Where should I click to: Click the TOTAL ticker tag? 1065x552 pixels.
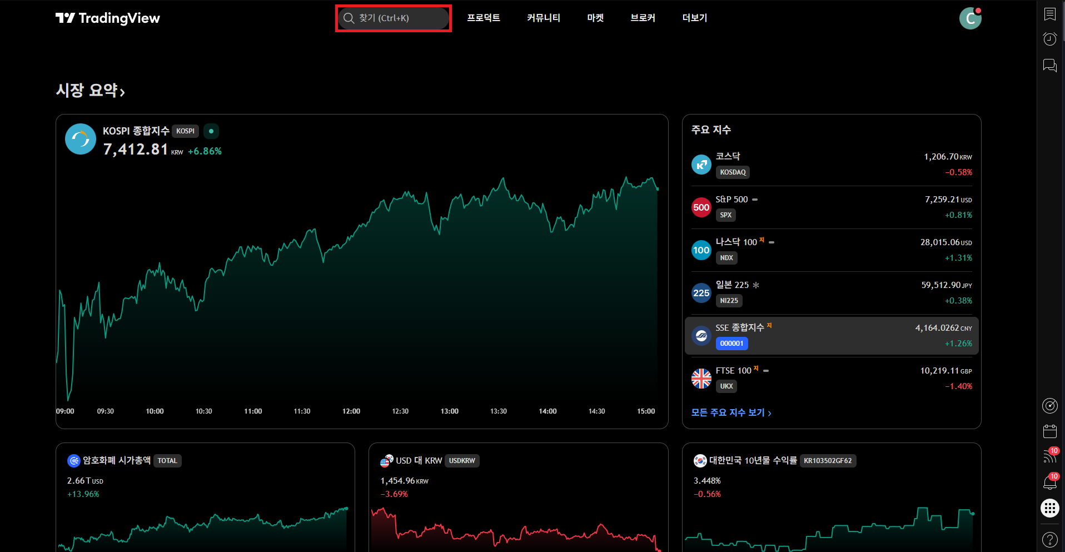(167, 461)
